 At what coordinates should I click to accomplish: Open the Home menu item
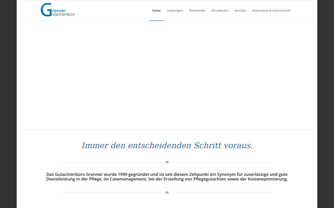coord(156,11)
